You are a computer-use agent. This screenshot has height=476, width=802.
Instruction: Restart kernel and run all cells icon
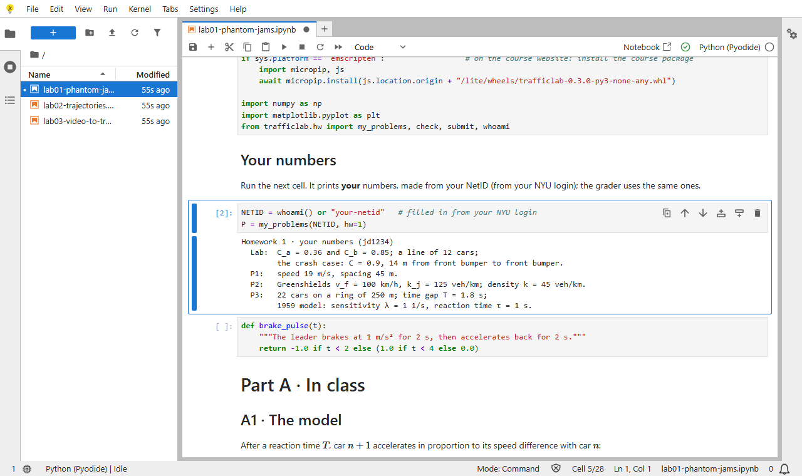click(x=338, y=47)
